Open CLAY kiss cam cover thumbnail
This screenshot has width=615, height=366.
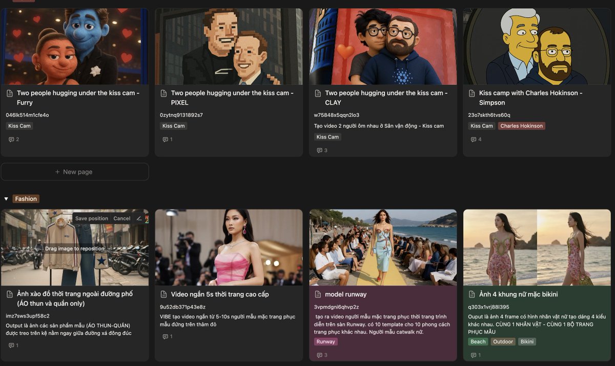coord(383,47)
